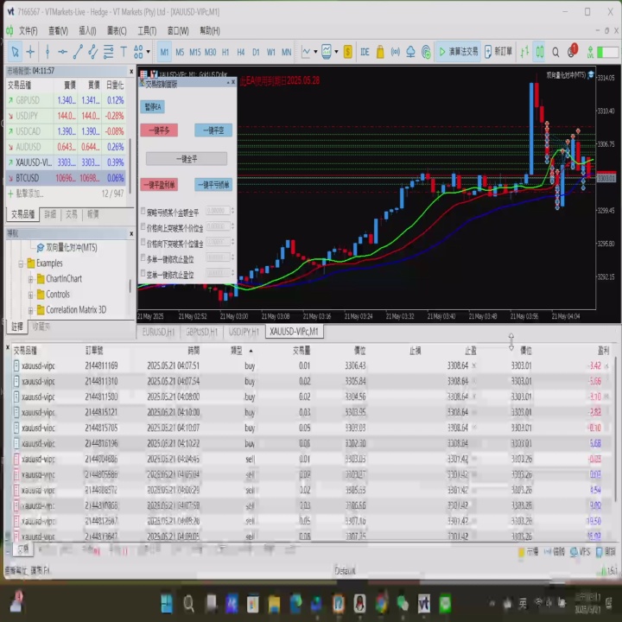Image resolution: width=622 pixels, height=622 pixels.
Task: Open the 新訂單 new order dialog
Action: point(498,52)
